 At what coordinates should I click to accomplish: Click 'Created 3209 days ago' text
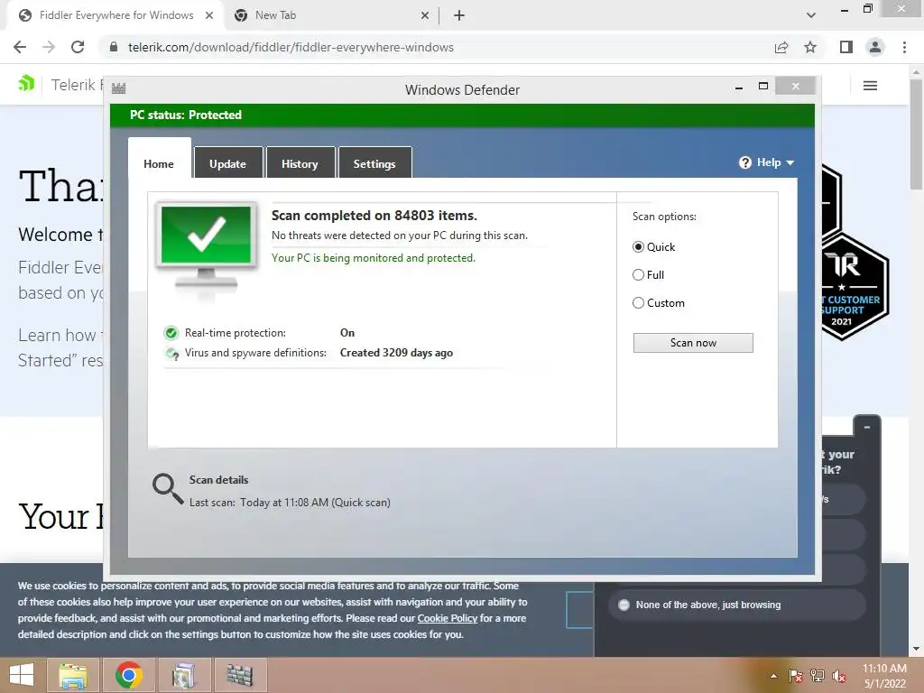click(397, 353)
